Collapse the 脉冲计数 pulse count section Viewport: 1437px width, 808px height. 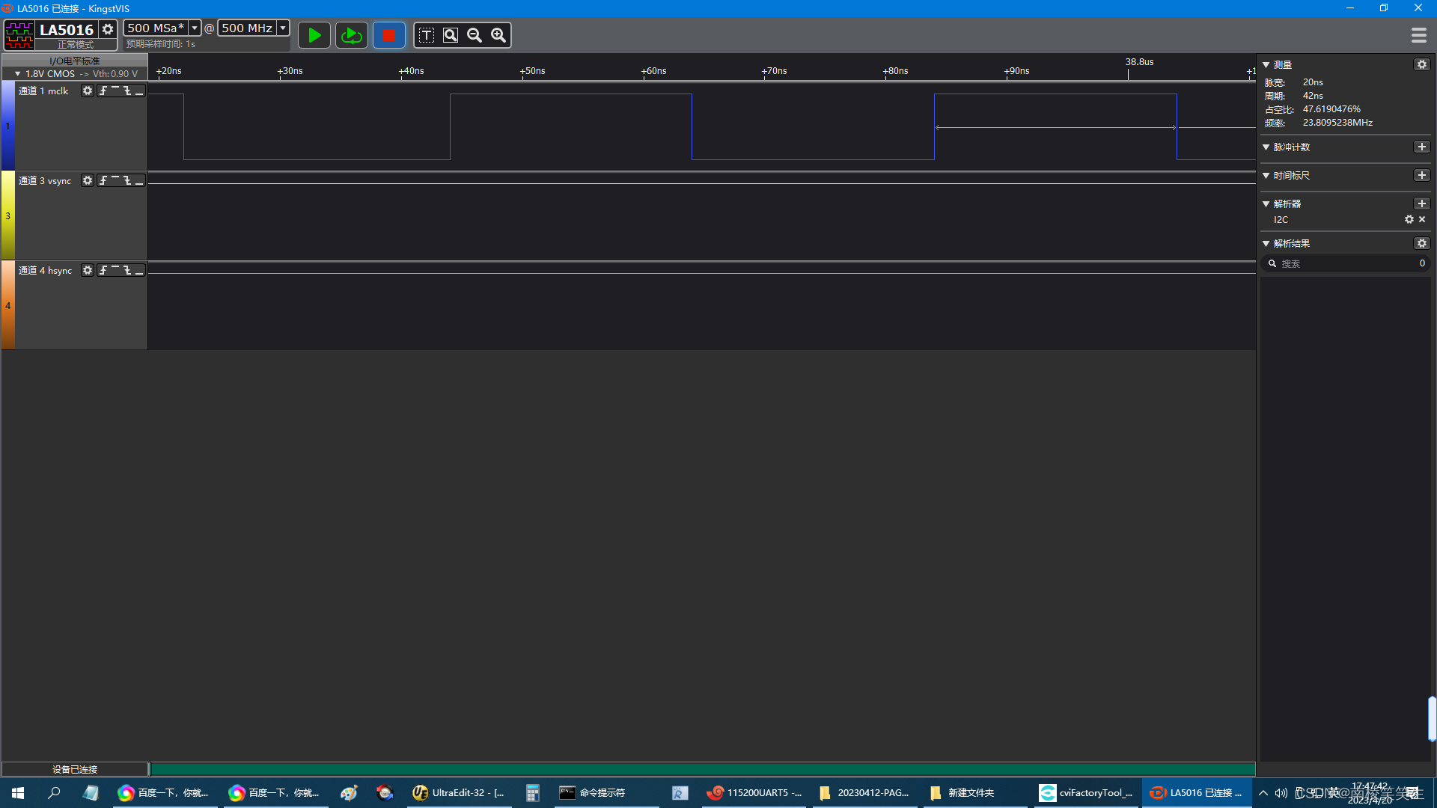click(x=1266, y=147)
